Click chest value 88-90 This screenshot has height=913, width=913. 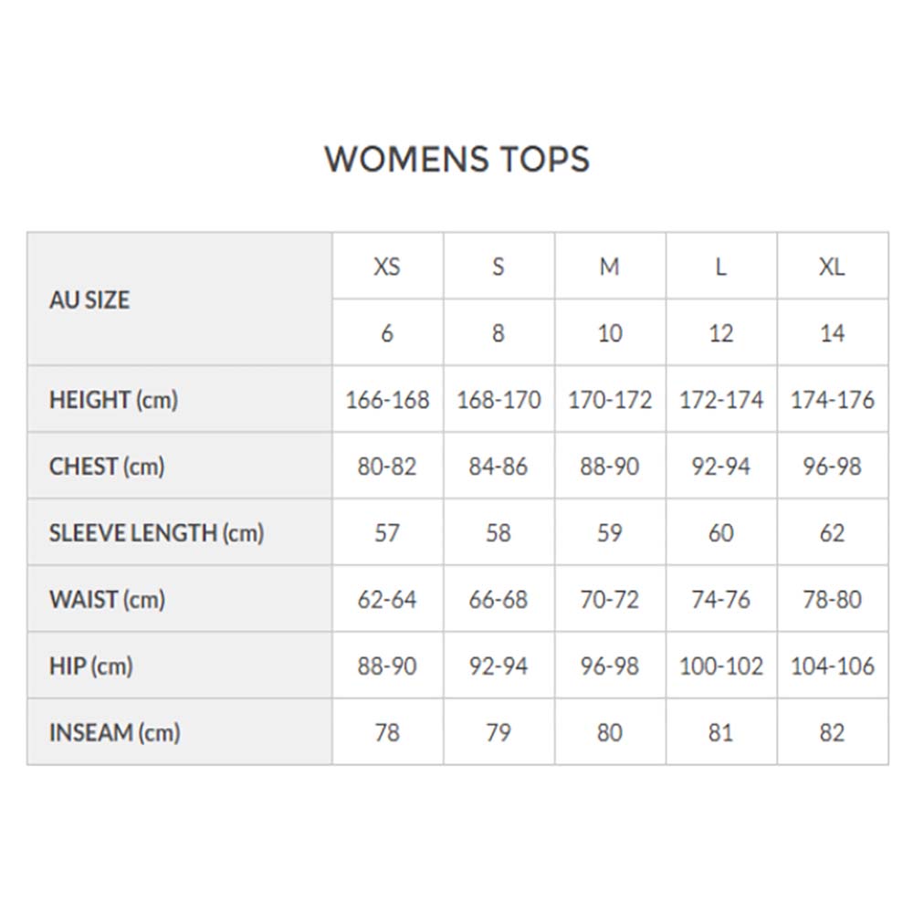[x=610, y=467]
